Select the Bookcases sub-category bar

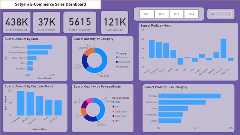click(x=182, y=102)
